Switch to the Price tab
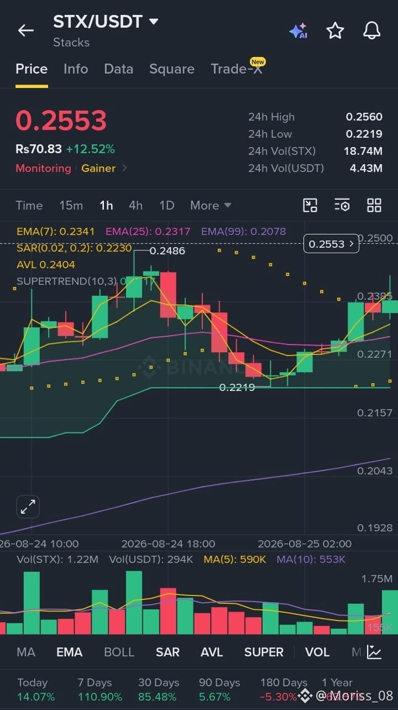Image resolution: width=398 pixels, height=710 pixels. point(32,69)
